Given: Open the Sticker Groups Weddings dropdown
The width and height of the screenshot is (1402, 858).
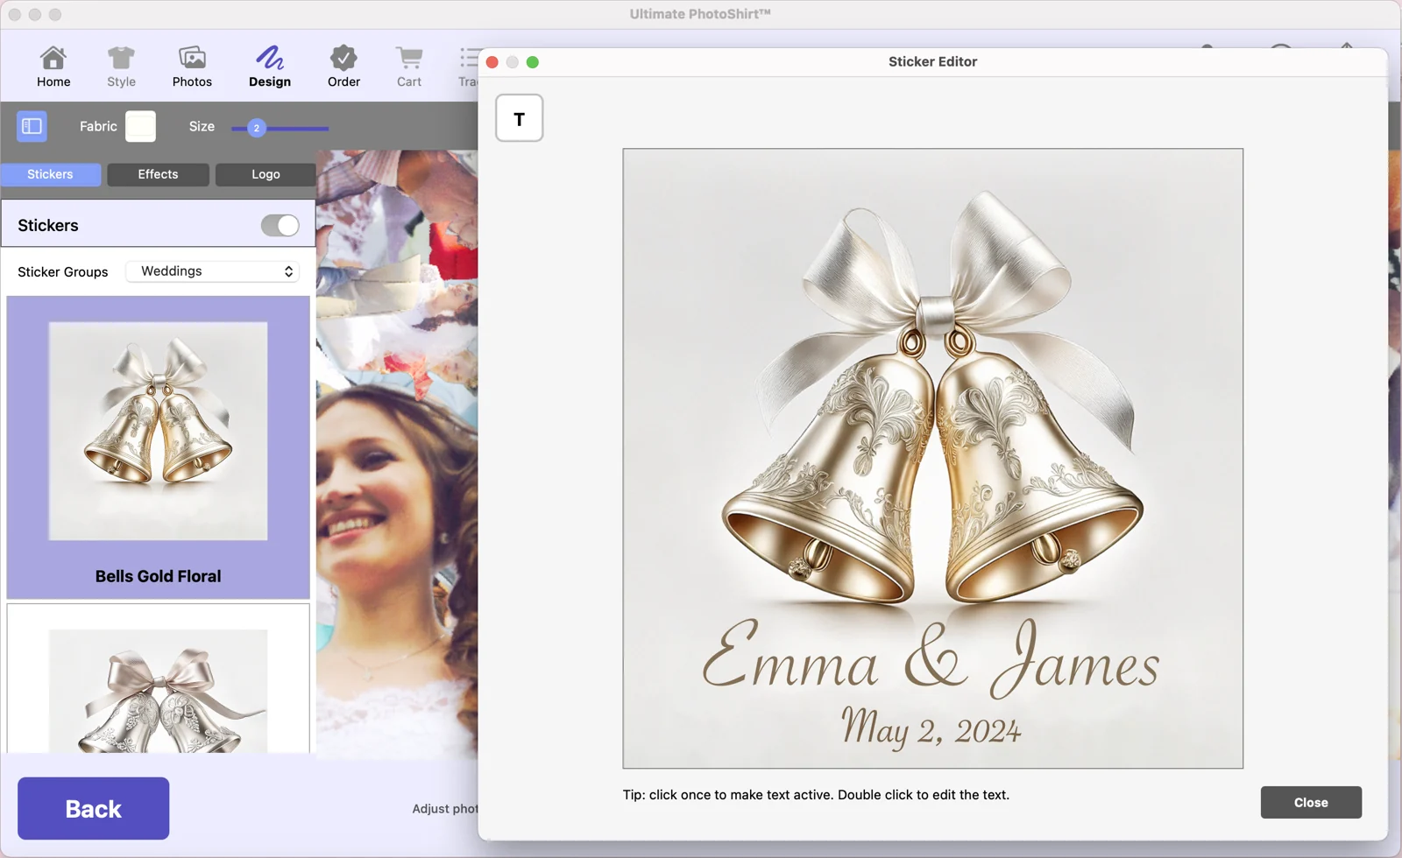Looking at the screenshot, I should pyautogui.click(x=214, y=271).
